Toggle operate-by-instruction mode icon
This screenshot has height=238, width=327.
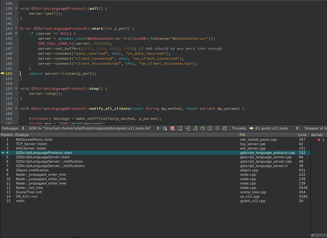pos(210,129)
